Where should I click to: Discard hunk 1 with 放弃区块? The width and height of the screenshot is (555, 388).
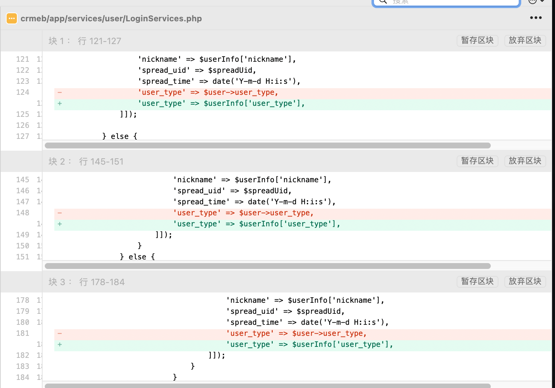click(525, 40)
